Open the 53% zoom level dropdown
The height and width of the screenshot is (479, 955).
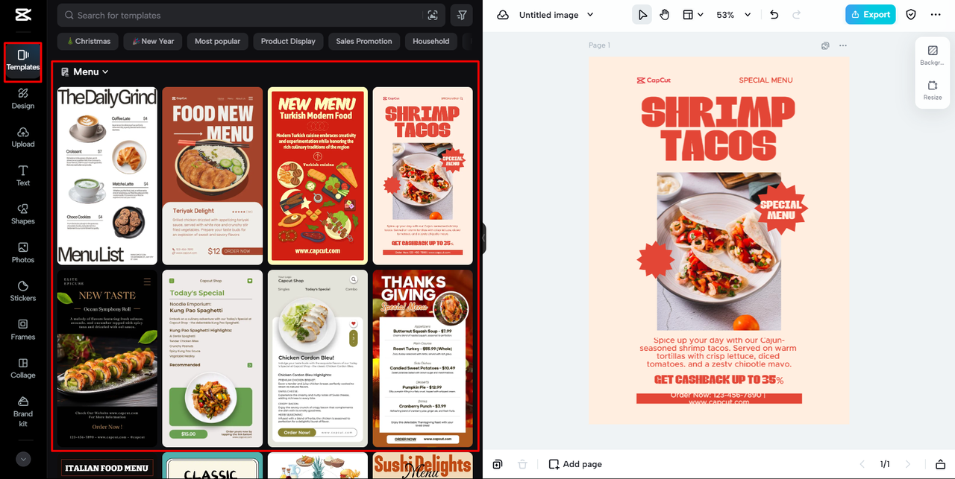coord(733,15)
